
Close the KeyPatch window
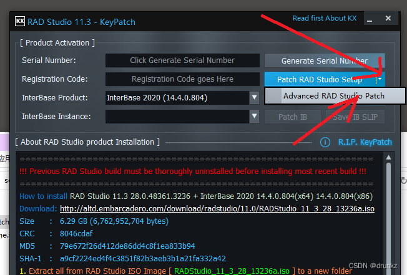click(x=388, y=18)
